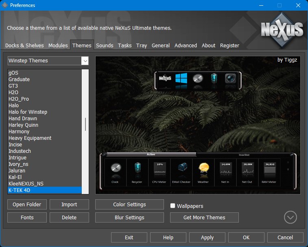Open the Sounds tab
This screenshot has width=308, height=247.
pyautogui.click(x=105, y=46)
